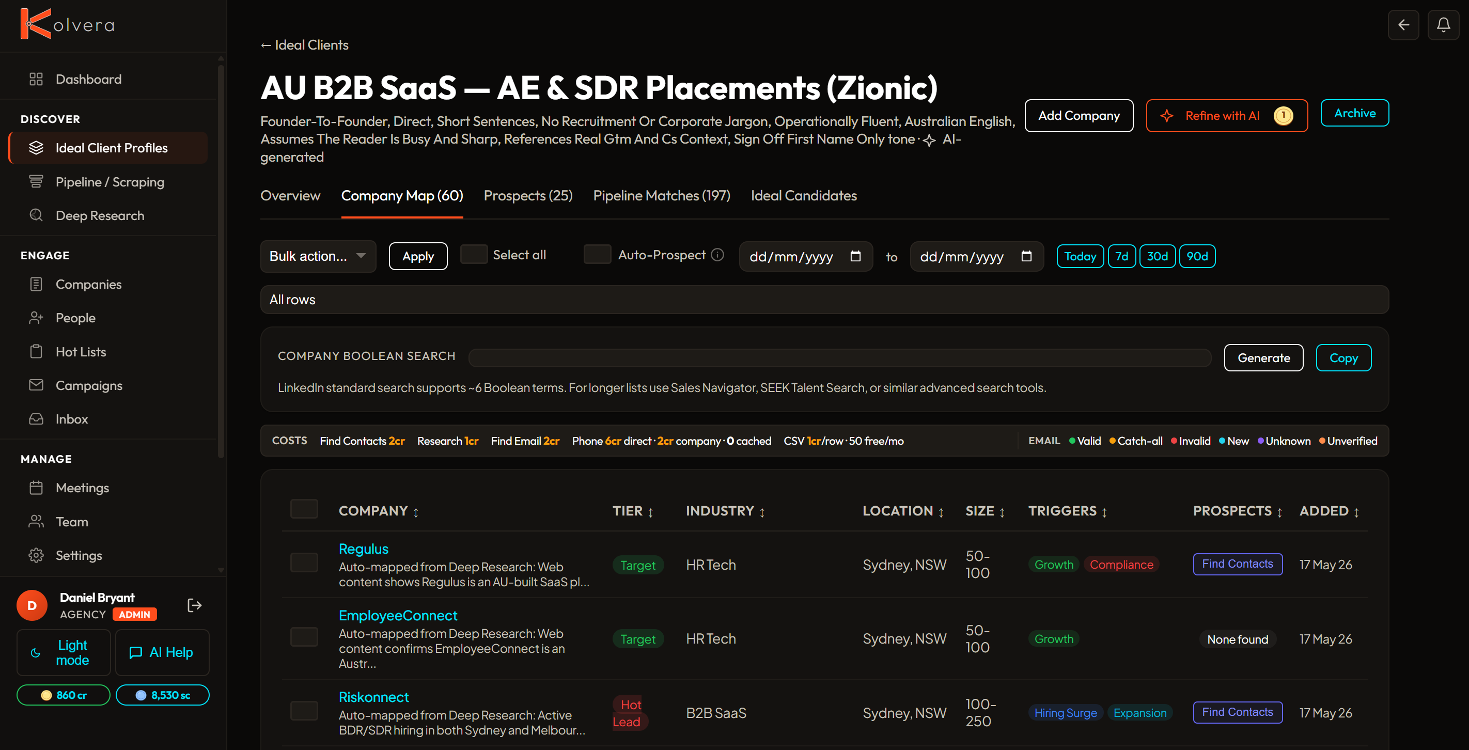
Task: Click the Ideal Client Profiles layers icon
Action: click(36, 148)
